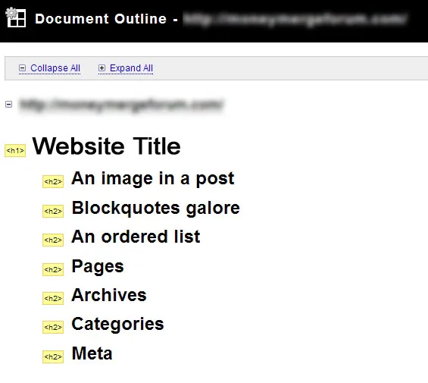
Task: Click the minus icon beside Collapse All
Action: 23,67
